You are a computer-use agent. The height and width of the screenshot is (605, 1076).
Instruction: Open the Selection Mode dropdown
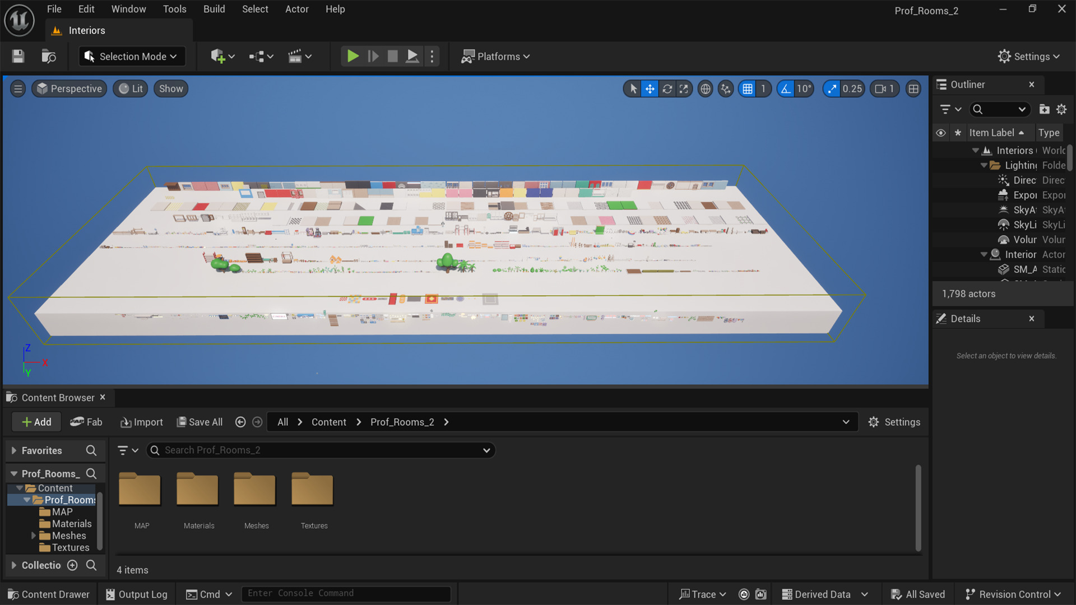pos(132,56)
